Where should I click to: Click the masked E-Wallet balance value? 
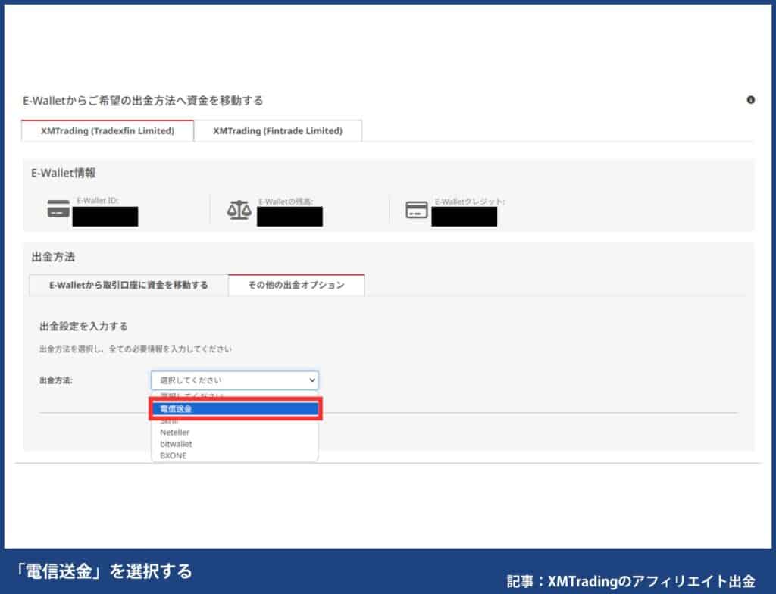coord(291,216)
